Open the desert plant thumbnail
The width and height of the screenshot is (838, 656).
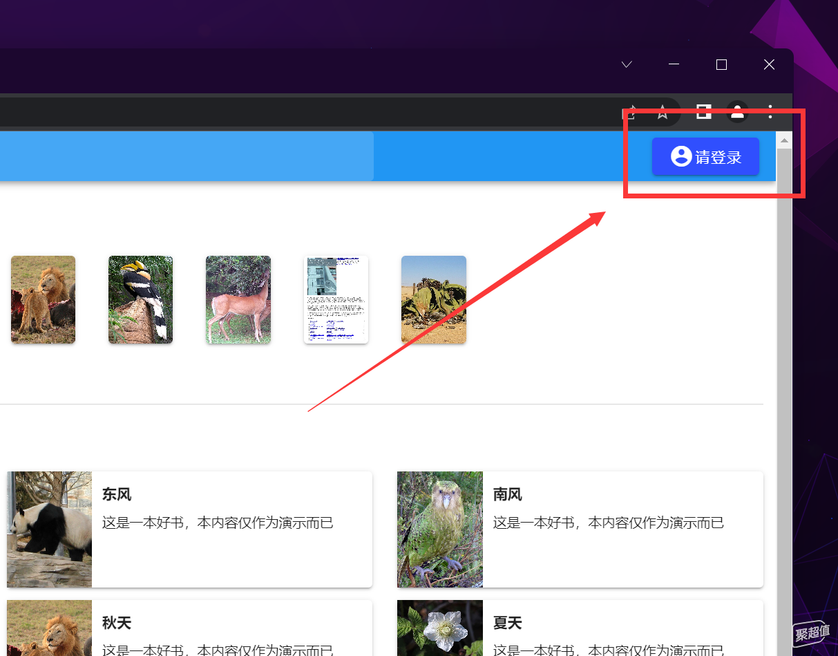(434, 299)
